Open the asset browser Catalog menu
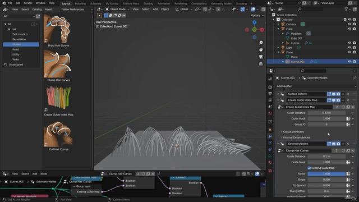This screenshot has width=359, height=202. click(37, 10)
